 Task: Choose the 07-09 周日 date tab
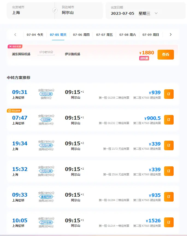(x=151, y=35)
